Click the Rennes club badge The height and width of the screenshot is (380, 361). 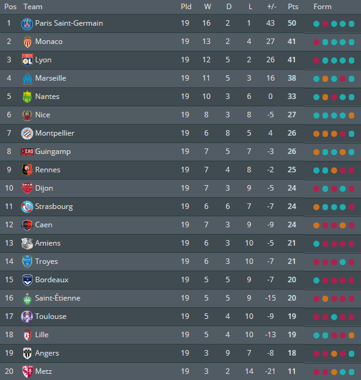pyautogui.click(x=27, y=170)
